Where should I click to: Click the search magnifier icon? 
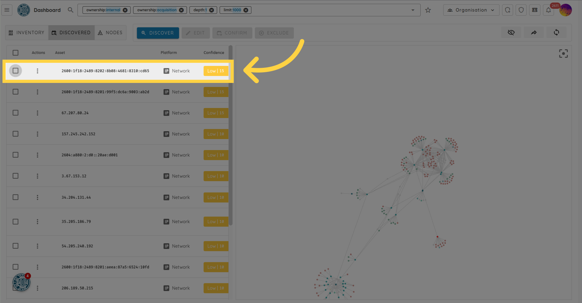click(70, 10)
